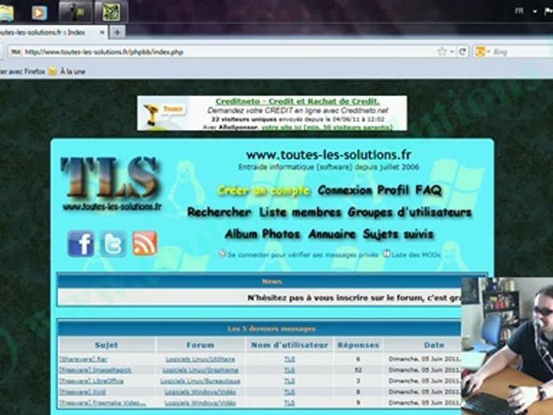Open the FR language bar in the tray
This screenshot has width=553, height=415.
(519, 11)
